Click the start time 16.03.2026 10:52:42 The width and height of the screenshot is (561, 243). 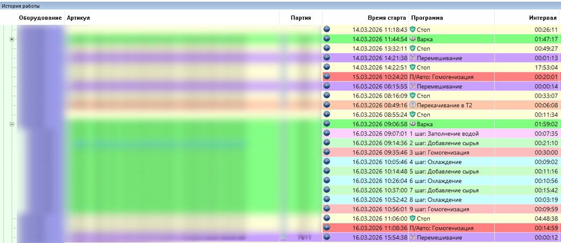click(x=380, y=199)
